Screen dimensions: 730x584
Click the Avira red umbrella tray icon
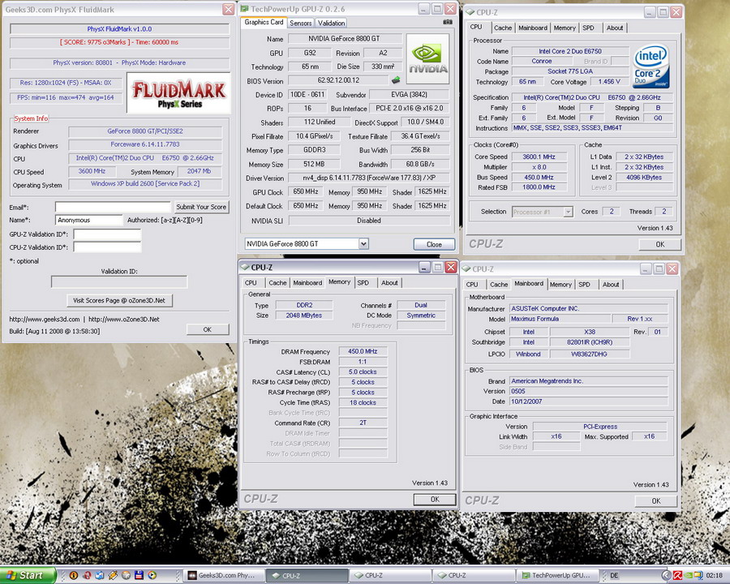(678, 576)
